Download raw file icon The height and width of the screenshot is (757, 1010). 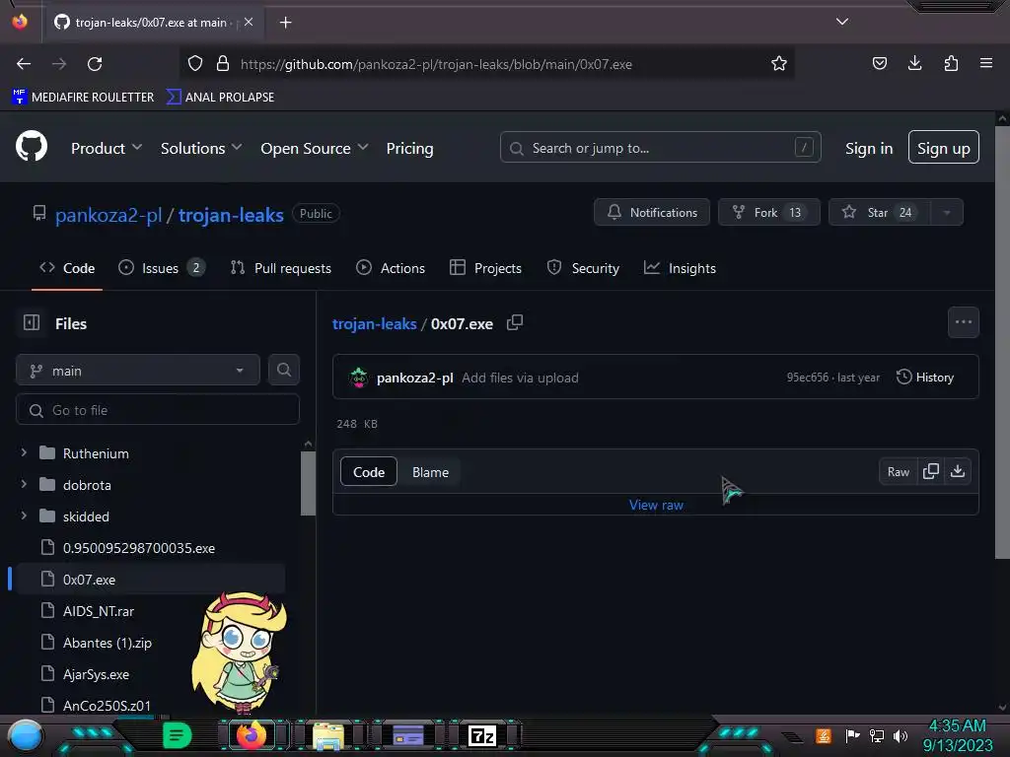958,472
